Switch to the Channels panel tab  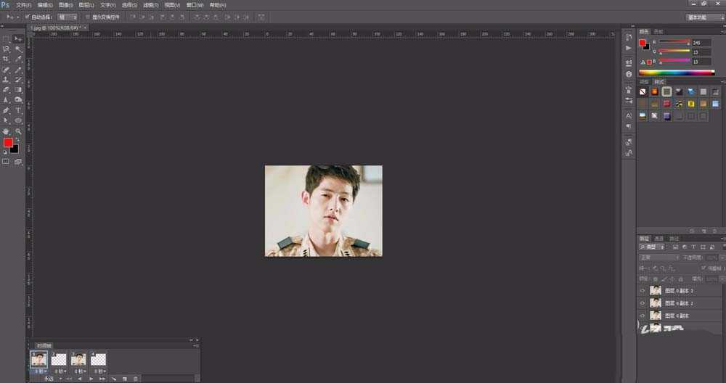659,239
